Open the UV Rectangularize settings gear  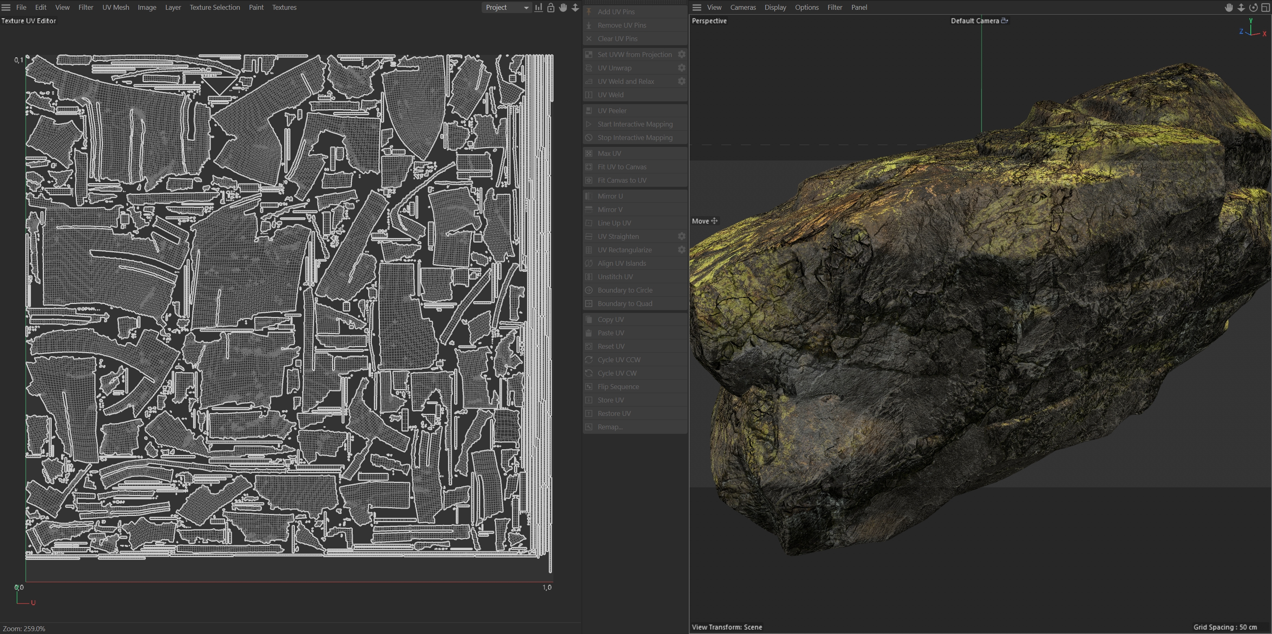click(x=681, y=250)
